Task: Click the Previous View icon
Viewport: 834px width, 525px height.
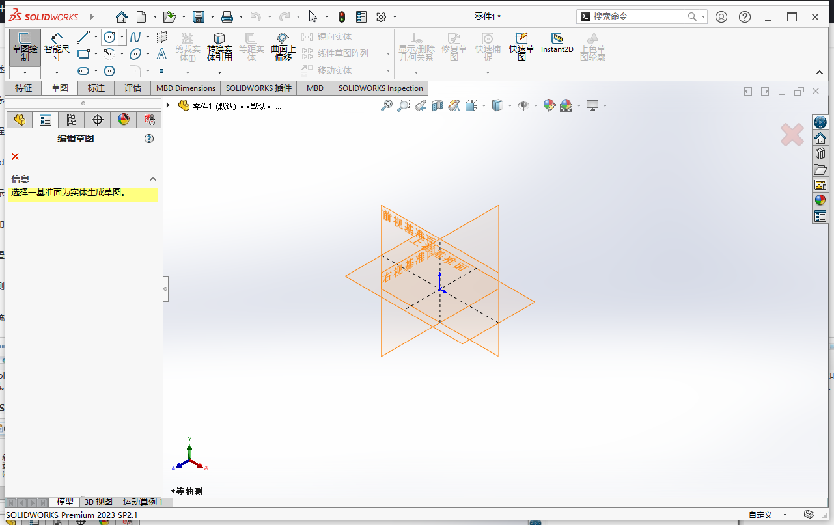Action: tap(421, 105)
